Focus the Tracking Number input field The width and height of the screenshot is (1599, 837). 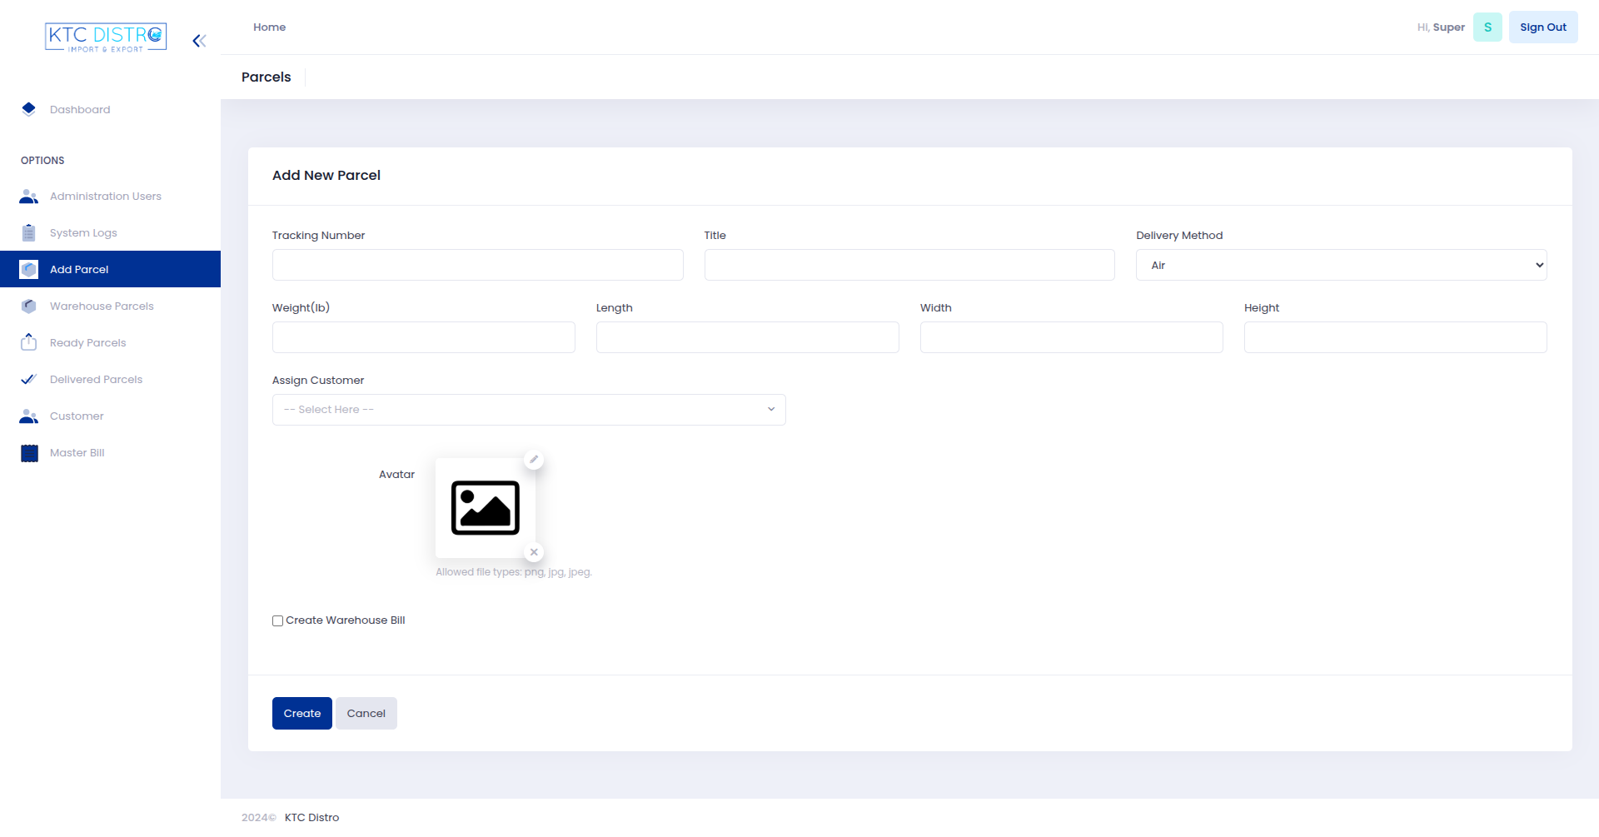pos(477,265)
